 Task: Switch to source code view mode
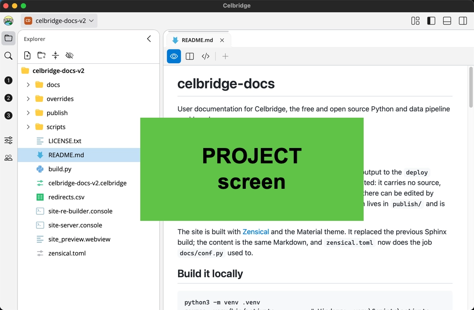pyautogui.click(x=206, y=56)
